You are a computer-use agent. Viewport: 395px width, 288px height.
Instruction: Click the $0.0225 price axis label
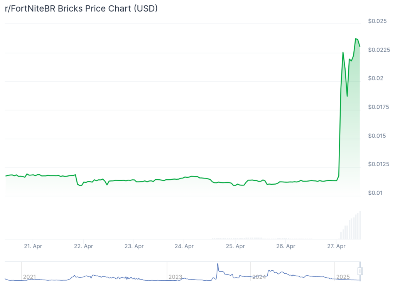point(379,50)
